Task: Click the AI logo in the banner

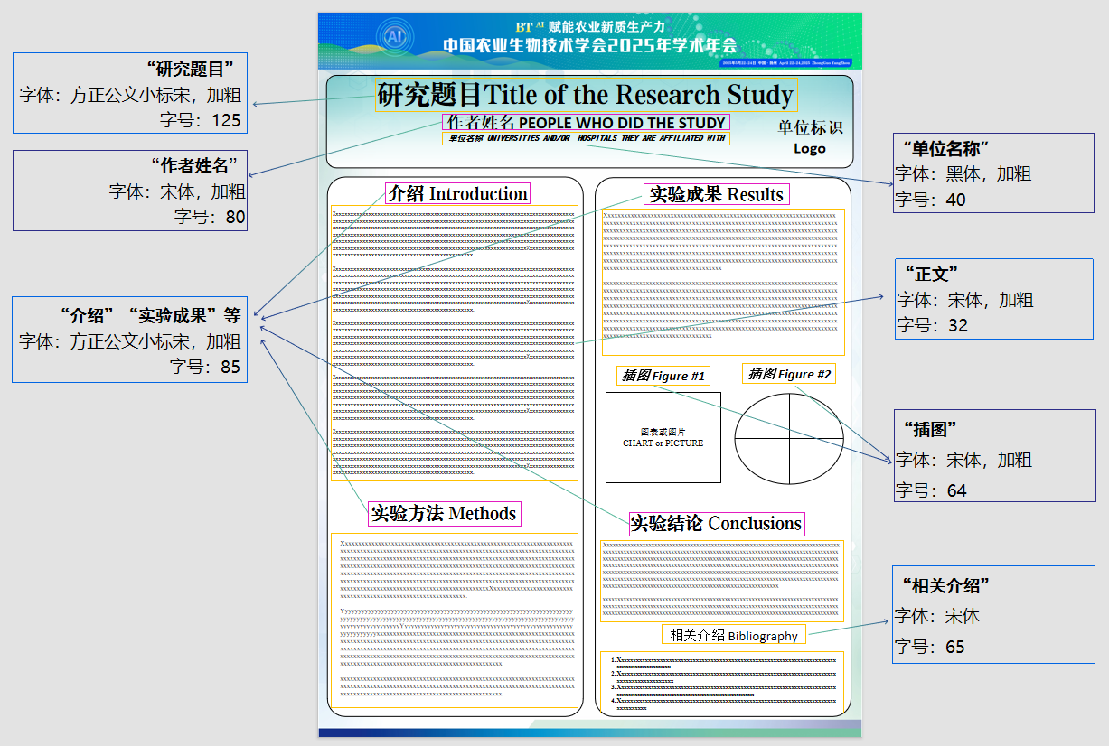Action: pos(394,38)
